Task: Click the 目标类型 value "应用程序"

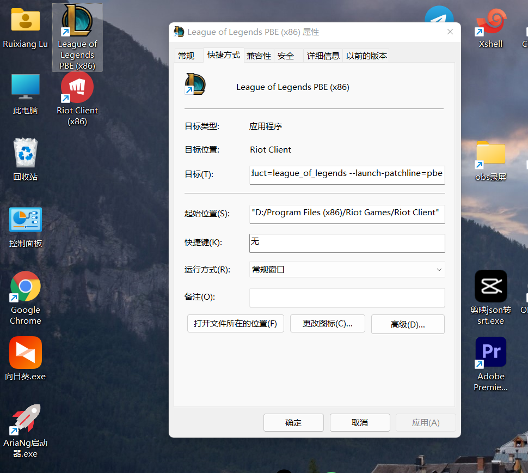Action: point(265,126)
